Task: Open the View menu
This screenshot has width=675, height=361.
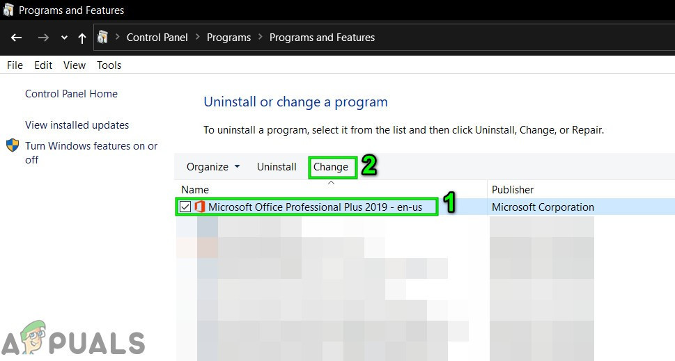Action: 75,65
